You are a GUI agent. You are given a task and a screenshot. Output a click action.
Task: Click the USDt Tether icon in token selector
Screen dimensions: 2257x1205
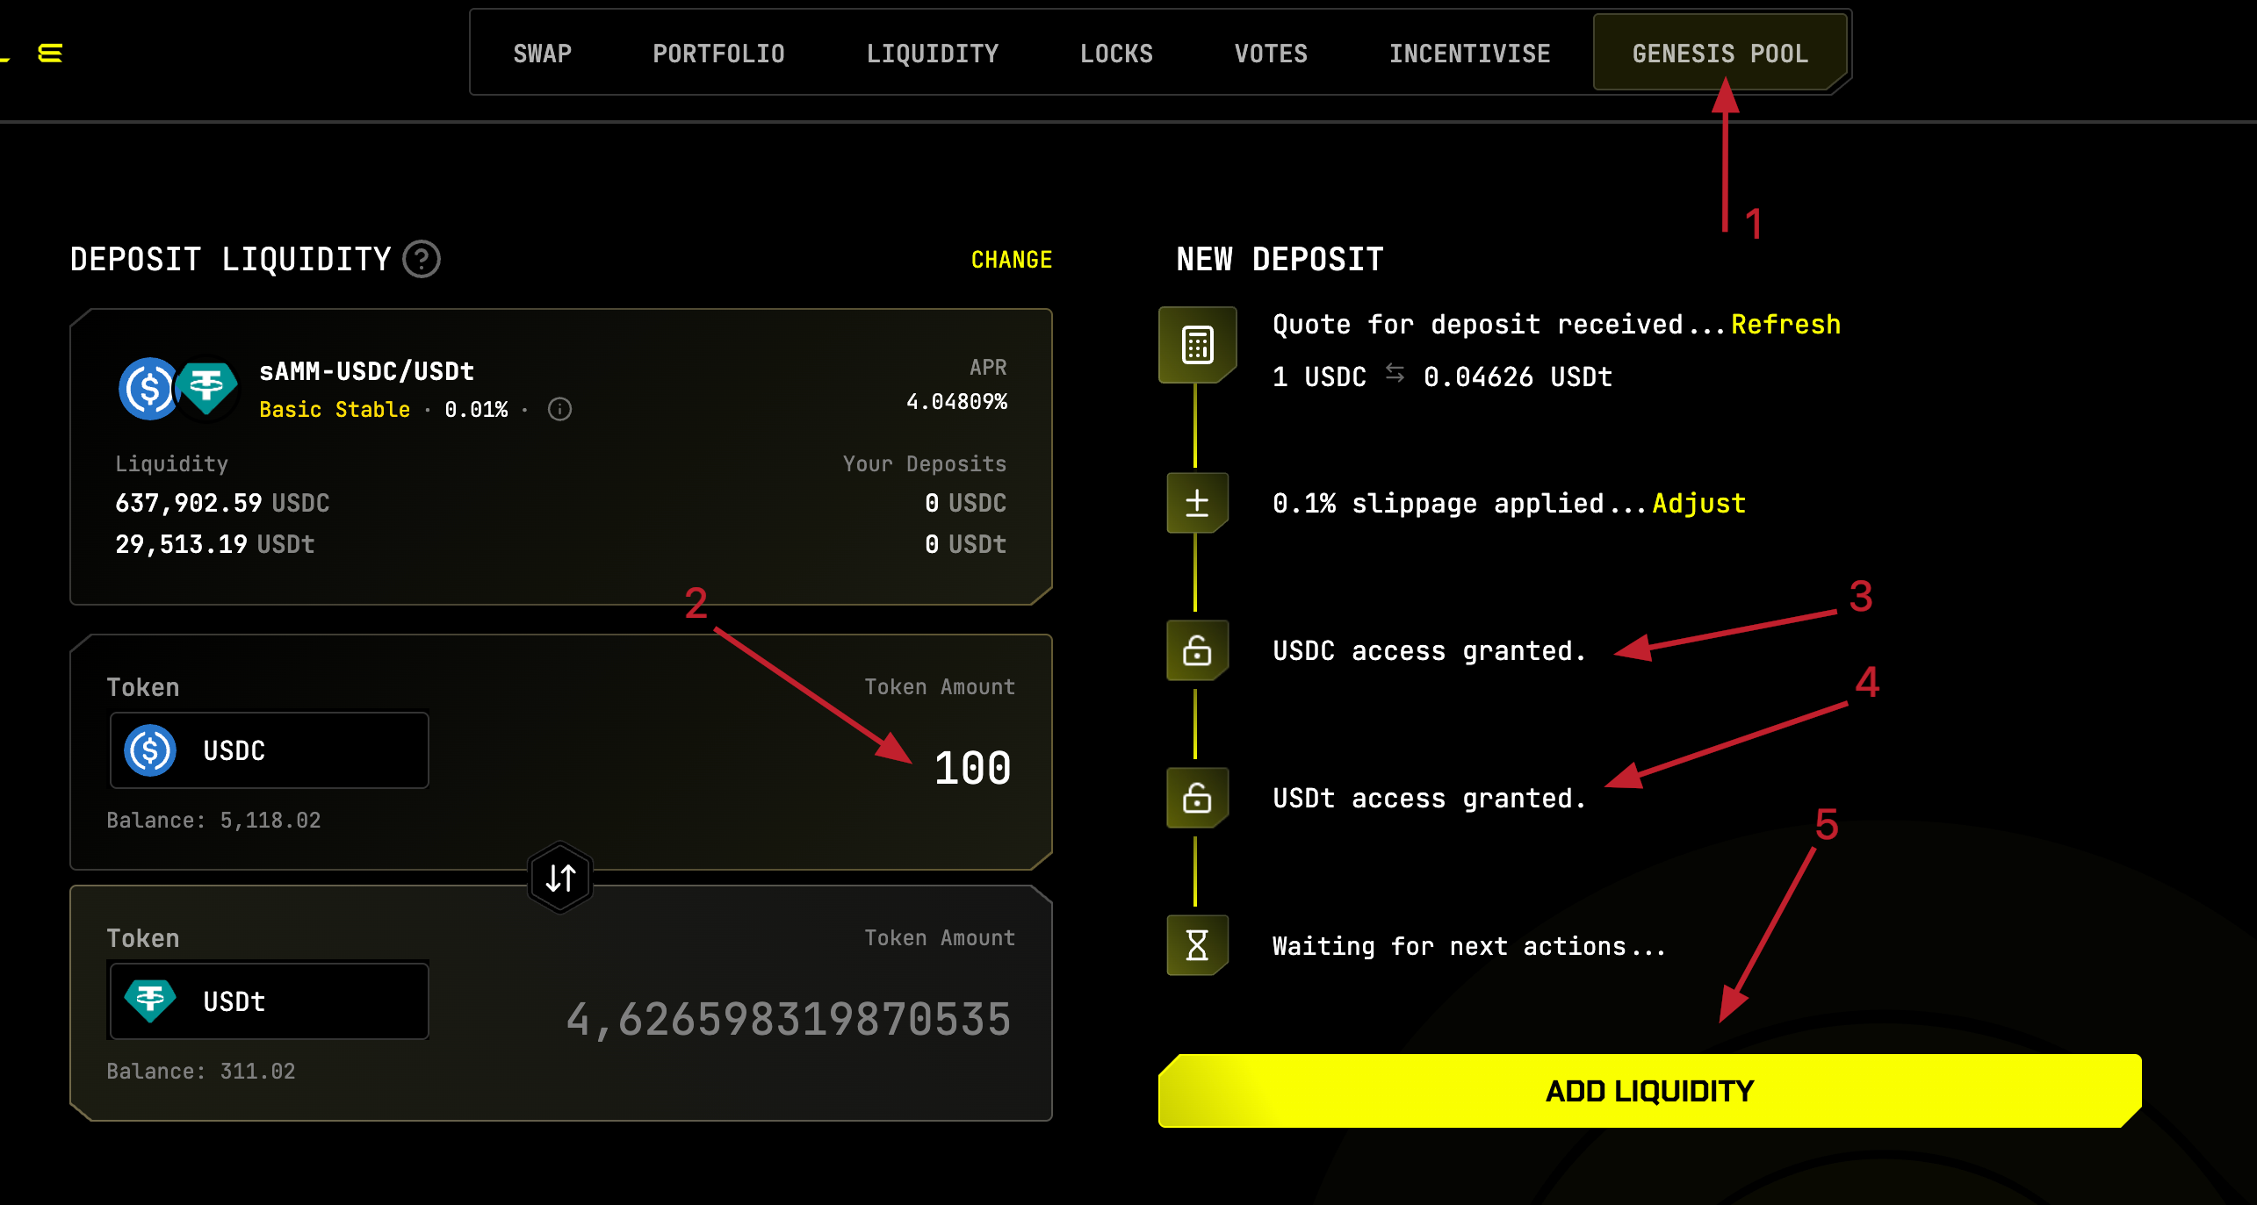click(x=150, y=1001)
